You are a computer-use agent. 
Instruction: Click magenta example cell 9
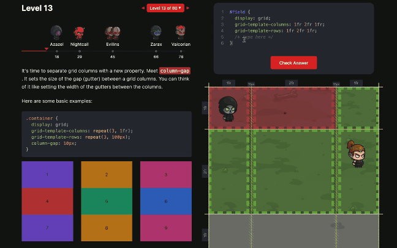[x=166, y=228]
